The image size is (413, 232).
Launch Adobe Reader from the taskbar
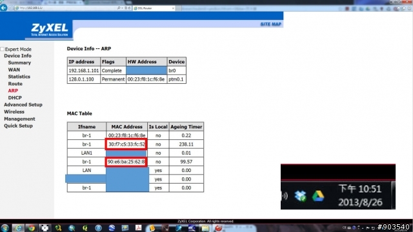[x=138, y=227]
